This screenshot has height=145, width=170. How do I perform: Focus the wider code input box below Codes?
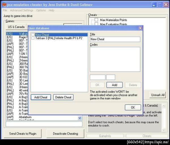tap(97, 77)
